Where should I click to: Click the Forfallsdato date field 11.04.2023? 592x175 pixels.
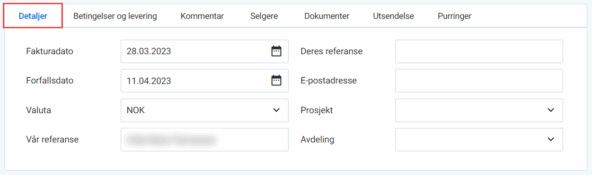pos(204,81)
